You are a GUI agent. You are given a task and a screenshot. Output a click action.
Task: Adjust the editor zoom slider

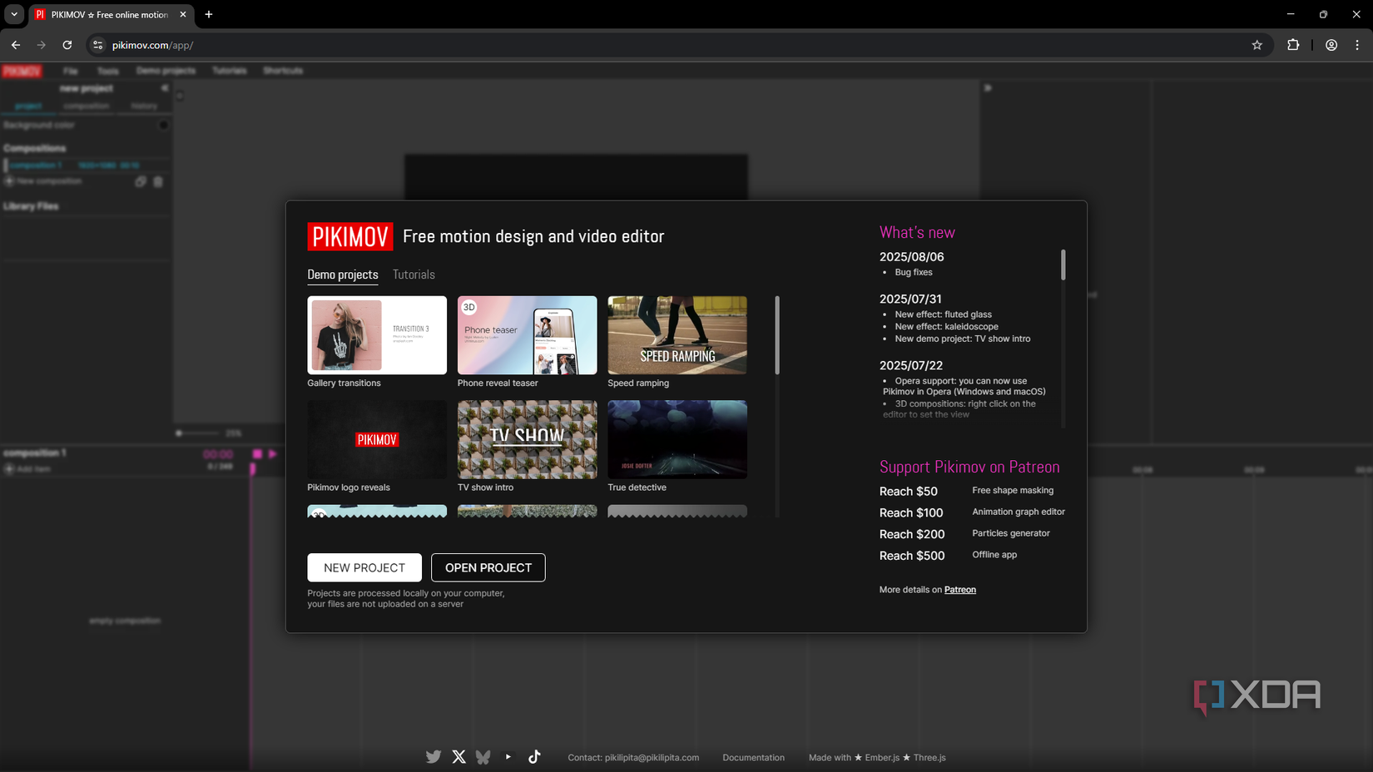198,433
